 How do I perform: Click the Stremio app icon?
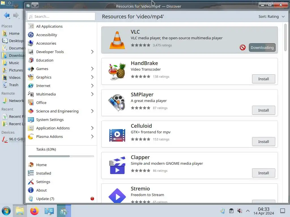click(x=117, y=196)
